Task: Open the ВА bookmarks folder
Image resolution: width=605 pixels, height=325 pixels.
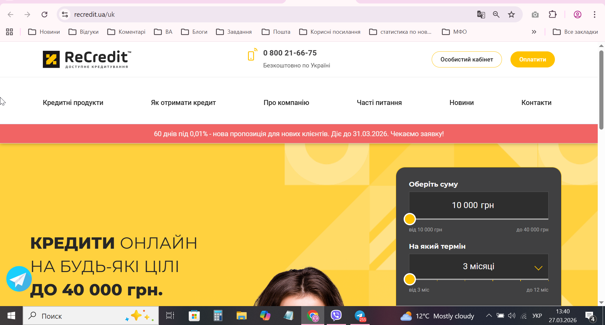Action: tap(163, 32)
